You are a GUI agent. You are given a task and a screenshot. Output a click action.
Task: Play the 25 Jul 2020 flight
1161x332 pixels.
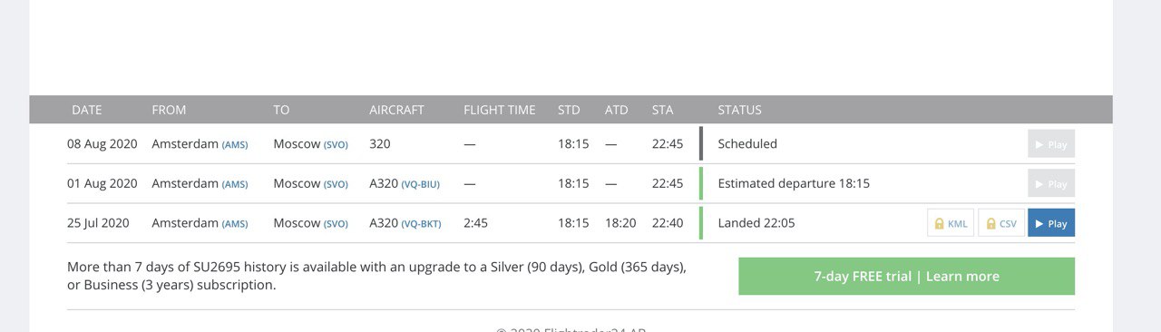tap(1051, 223)
